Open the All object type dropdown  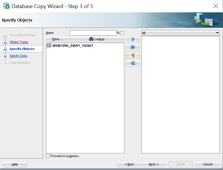pyautogui.click(x=180, y=33)
